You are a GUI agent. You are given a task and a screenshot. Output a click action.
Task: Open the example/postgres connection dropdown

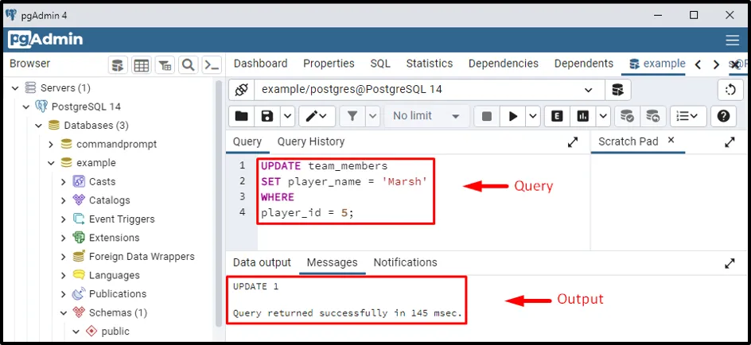click(x=589, y=90)
